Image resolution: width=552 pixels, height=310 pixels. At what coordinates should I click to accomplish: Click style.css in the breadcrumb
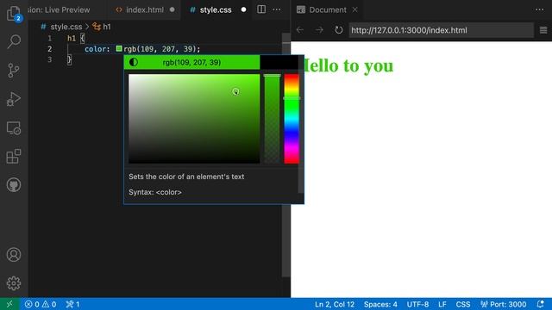coord(66,27)
